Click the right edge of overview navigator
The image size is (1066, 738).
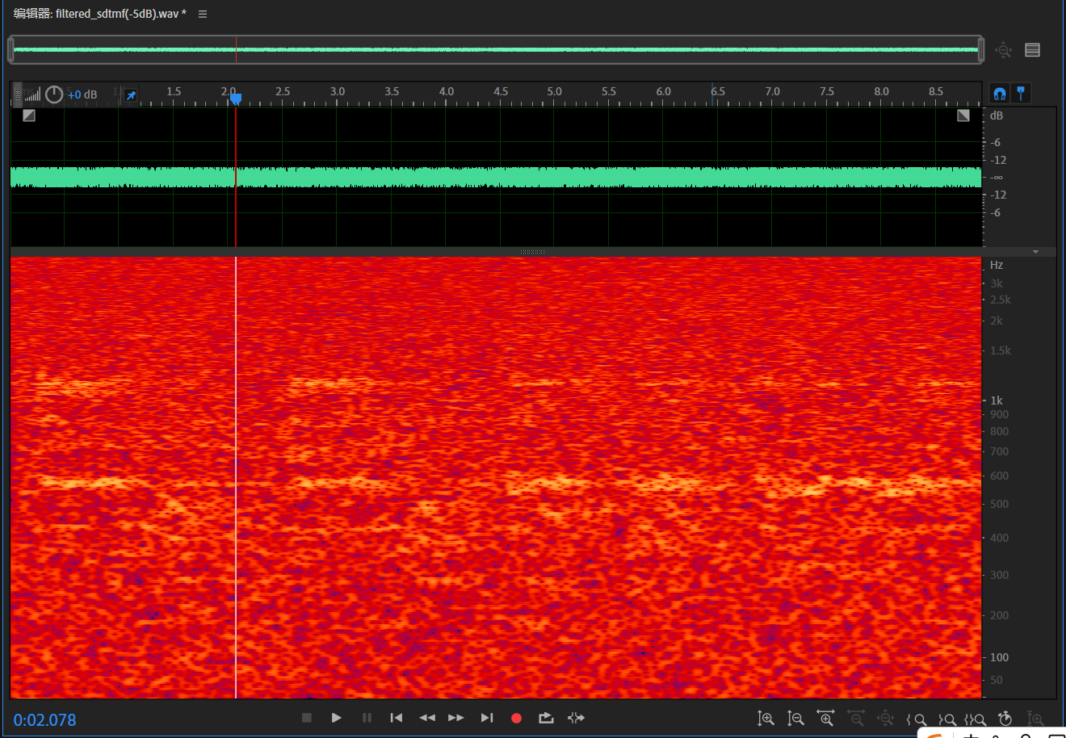point(981,50)
